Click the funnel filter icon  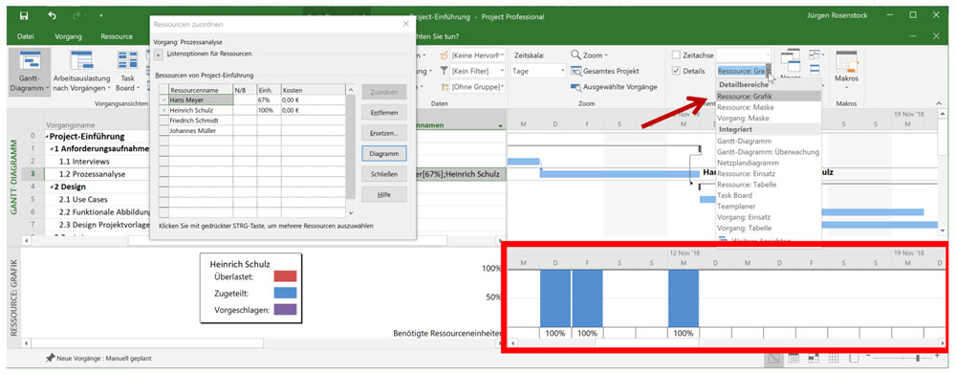point(444,71)
